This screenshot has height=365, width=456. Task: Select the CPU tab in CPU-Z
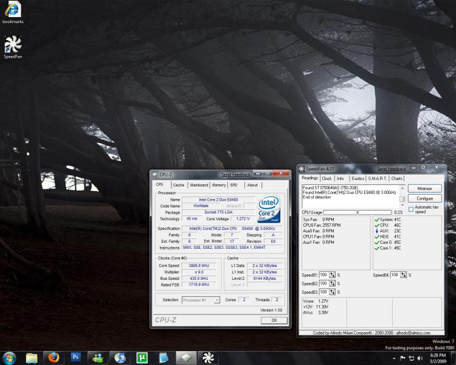tap(160, 184)
